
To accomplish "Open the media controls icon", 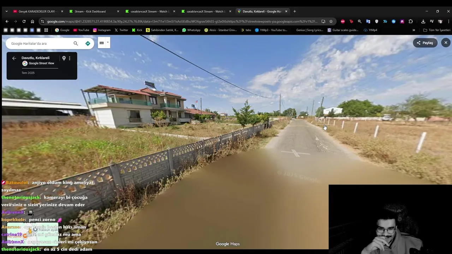I will click(x=432, y=21).
